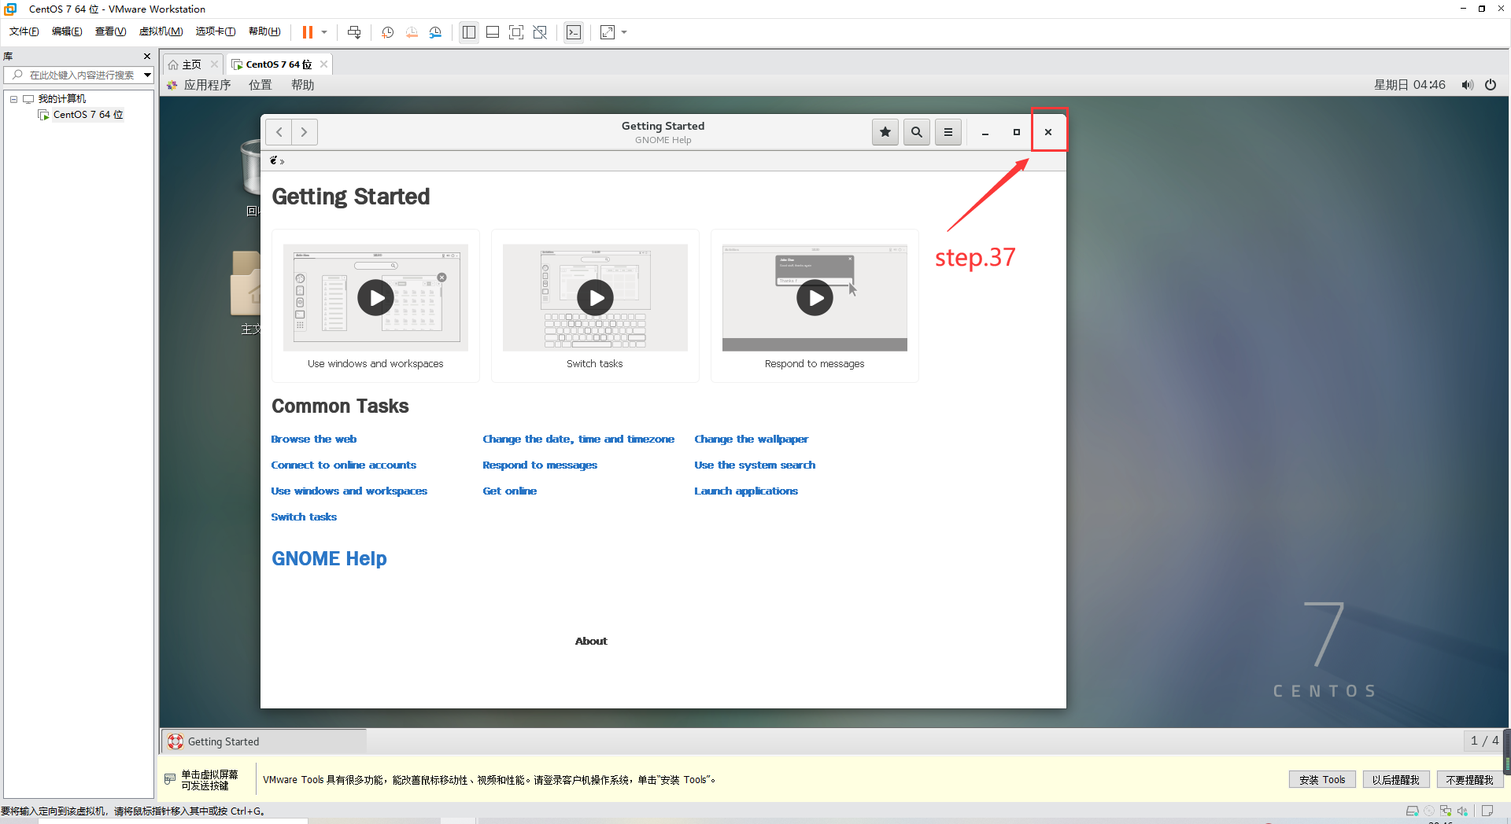The height and width of the screenshot is (824, 1511).
Task: Open the Use the system search link
Action: (755, 465)
